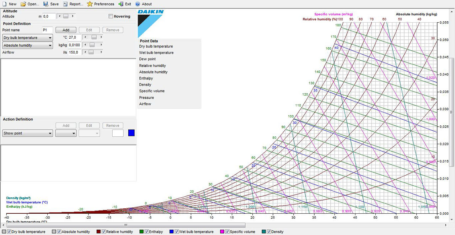Save the chart using the Save icon
Screen dimensions: 455x235
pyautogui.click(x=46, y=4)
